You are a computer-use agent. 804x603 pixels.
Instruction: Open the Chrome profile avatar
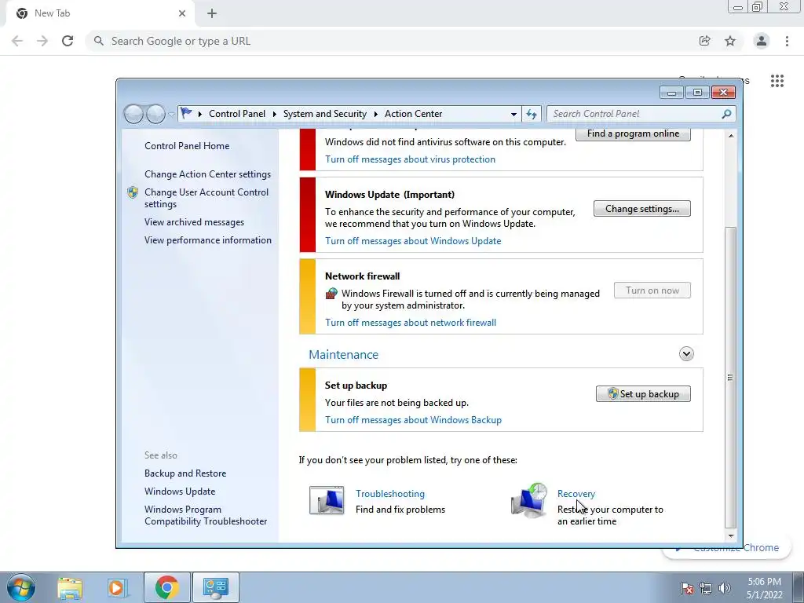(762, 41)
